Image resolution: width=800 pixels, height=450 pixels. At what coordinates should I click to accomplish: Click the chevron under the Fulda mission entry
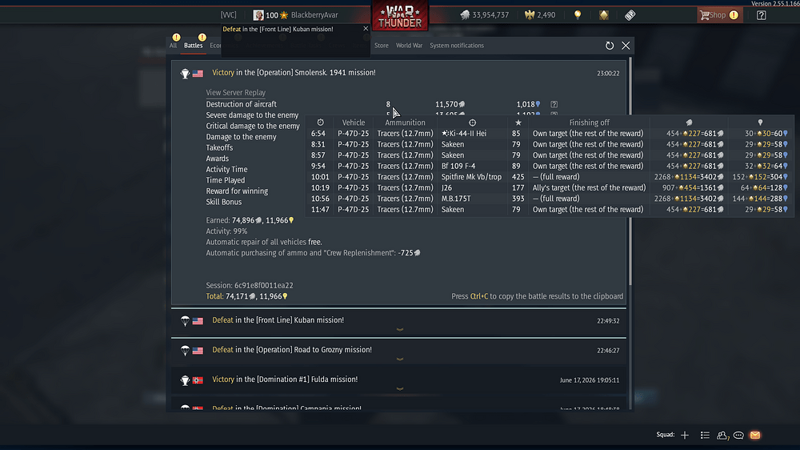coord(400,389)
